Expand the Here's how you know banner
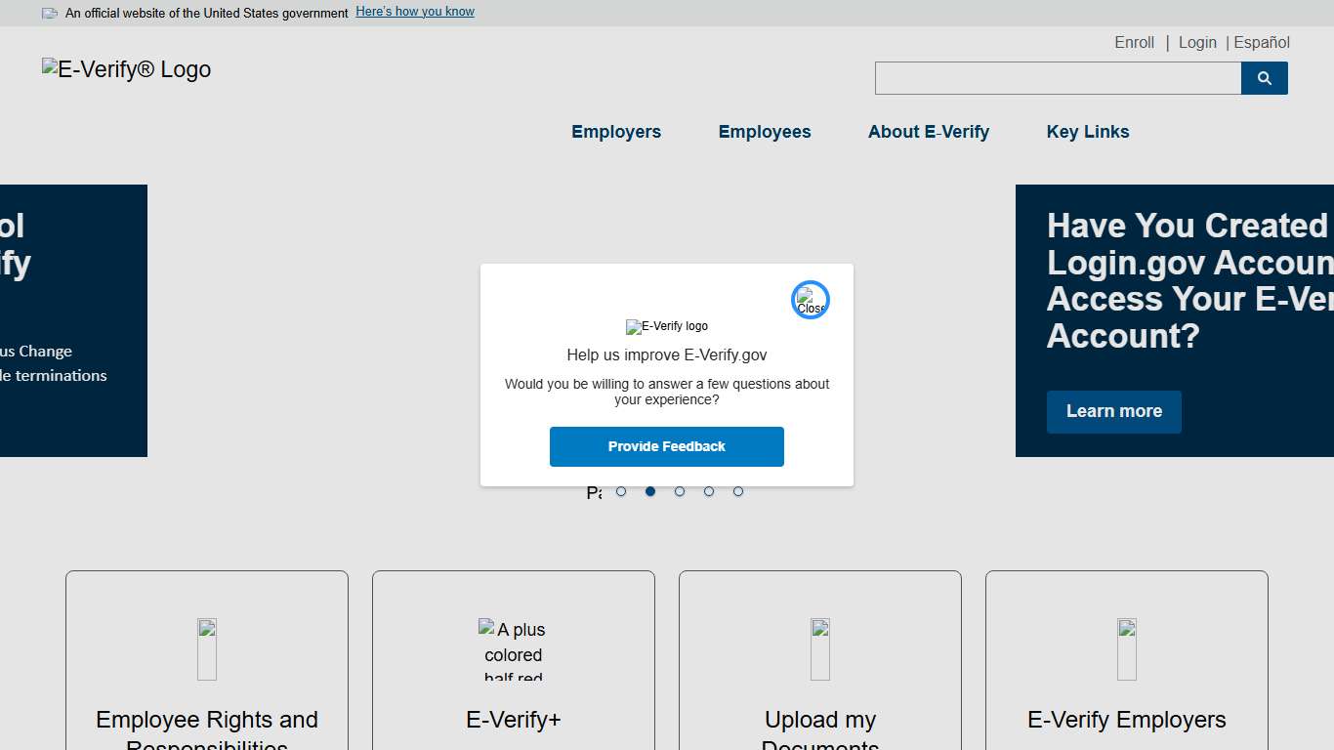Viewport: 1334px width, 750px height. [414, 11]
